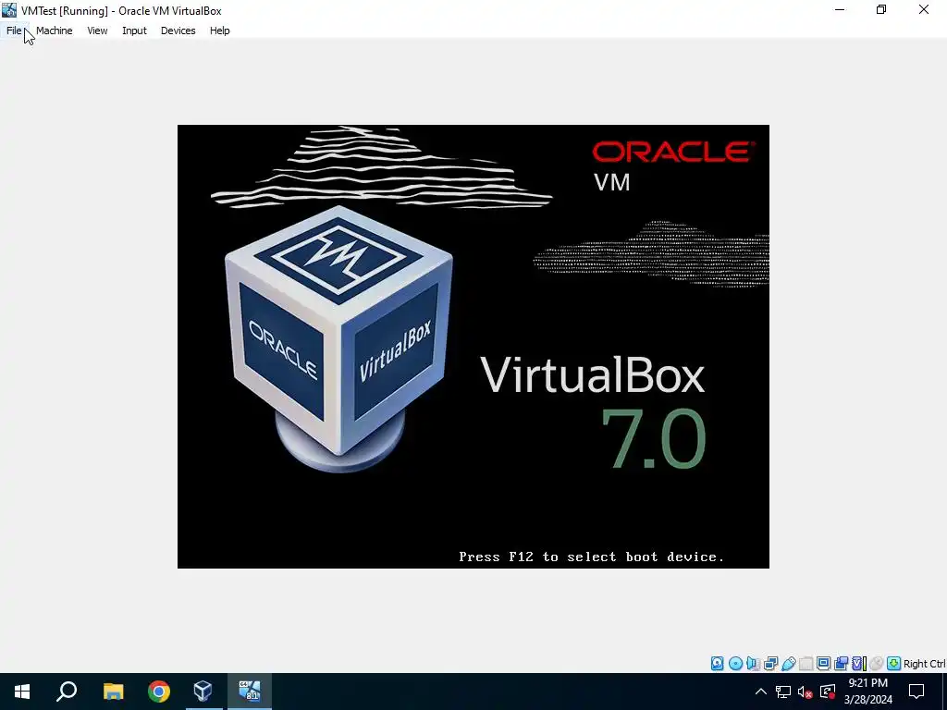Image resolution: width=947 pixels, height=710 pixels.
Task: Click the muted volume tray icon
Action: click(x=806, y=692)
